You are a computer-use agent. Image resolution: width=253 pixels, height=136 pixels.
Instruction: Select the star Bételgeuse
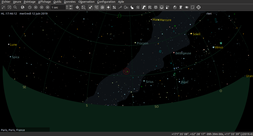(174, 53)
